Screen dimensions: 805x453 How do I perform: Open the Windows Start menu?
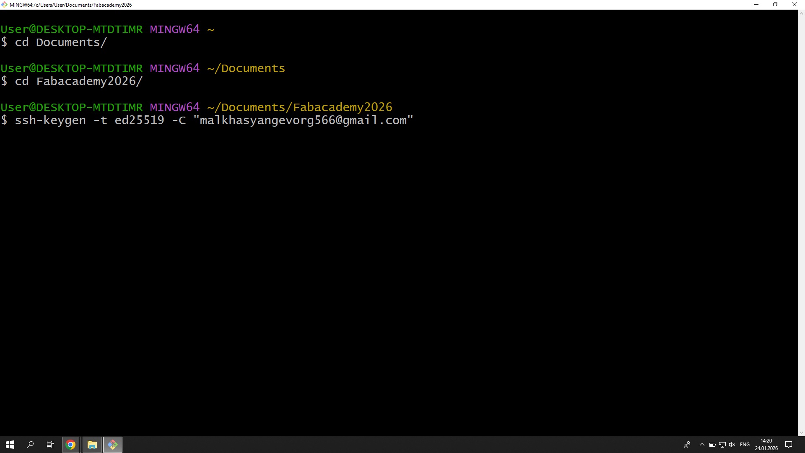[10, 445]
